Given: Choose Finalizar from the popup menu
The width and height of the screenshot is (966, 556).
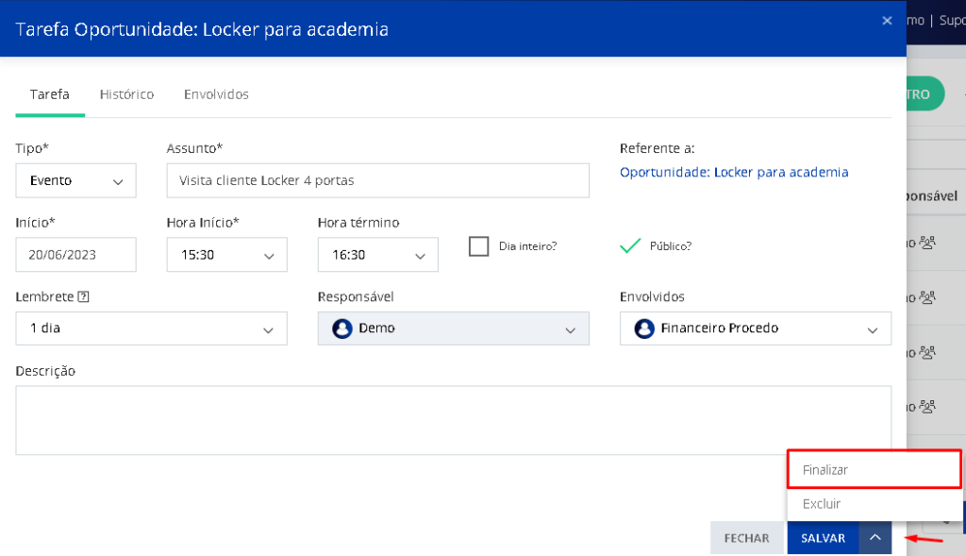Looking at the screenshot, I should click(x=874, y=470).
